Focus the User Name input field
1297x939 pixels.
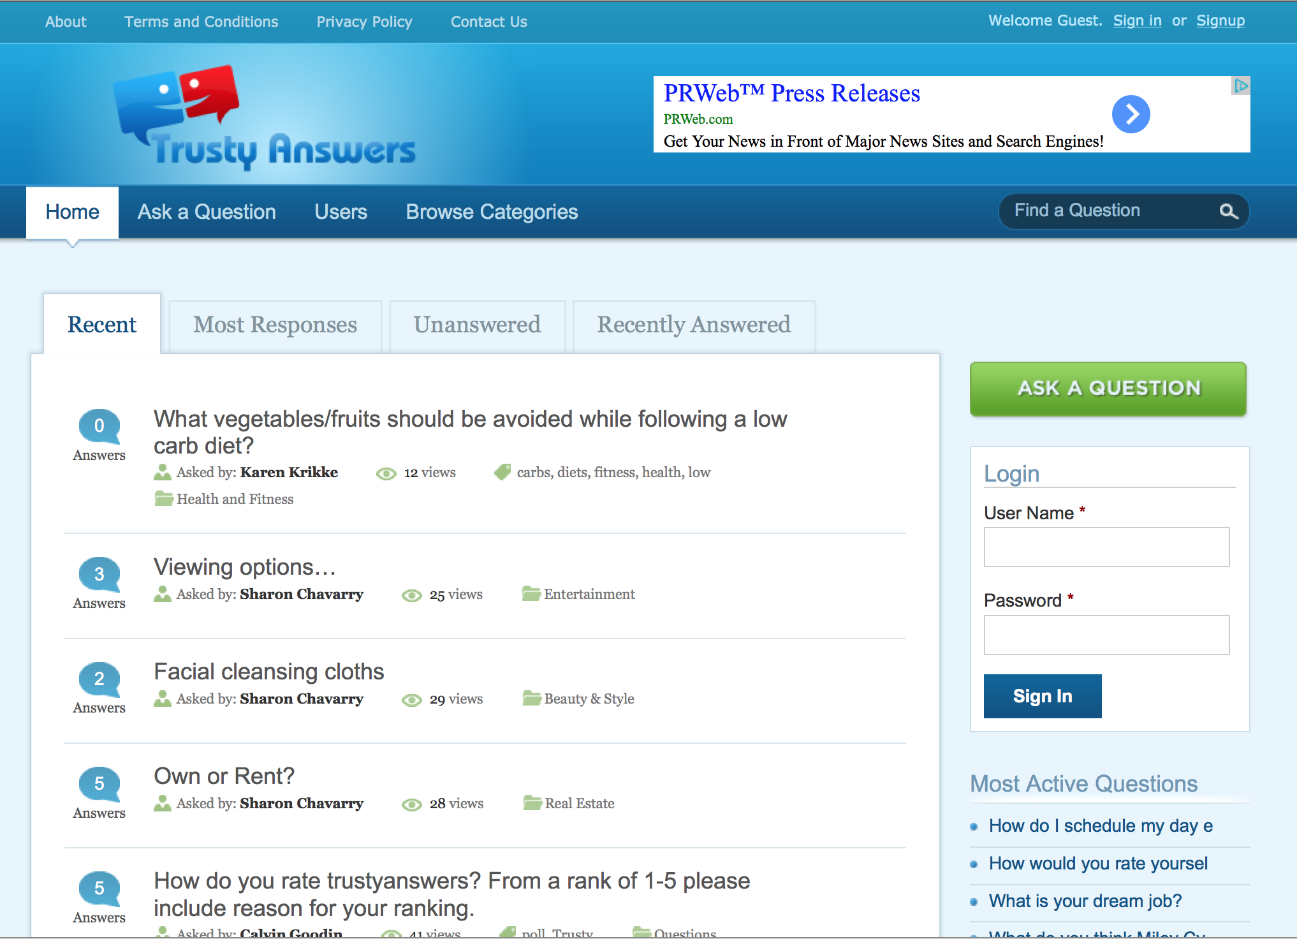click(x=1106, y=547)
